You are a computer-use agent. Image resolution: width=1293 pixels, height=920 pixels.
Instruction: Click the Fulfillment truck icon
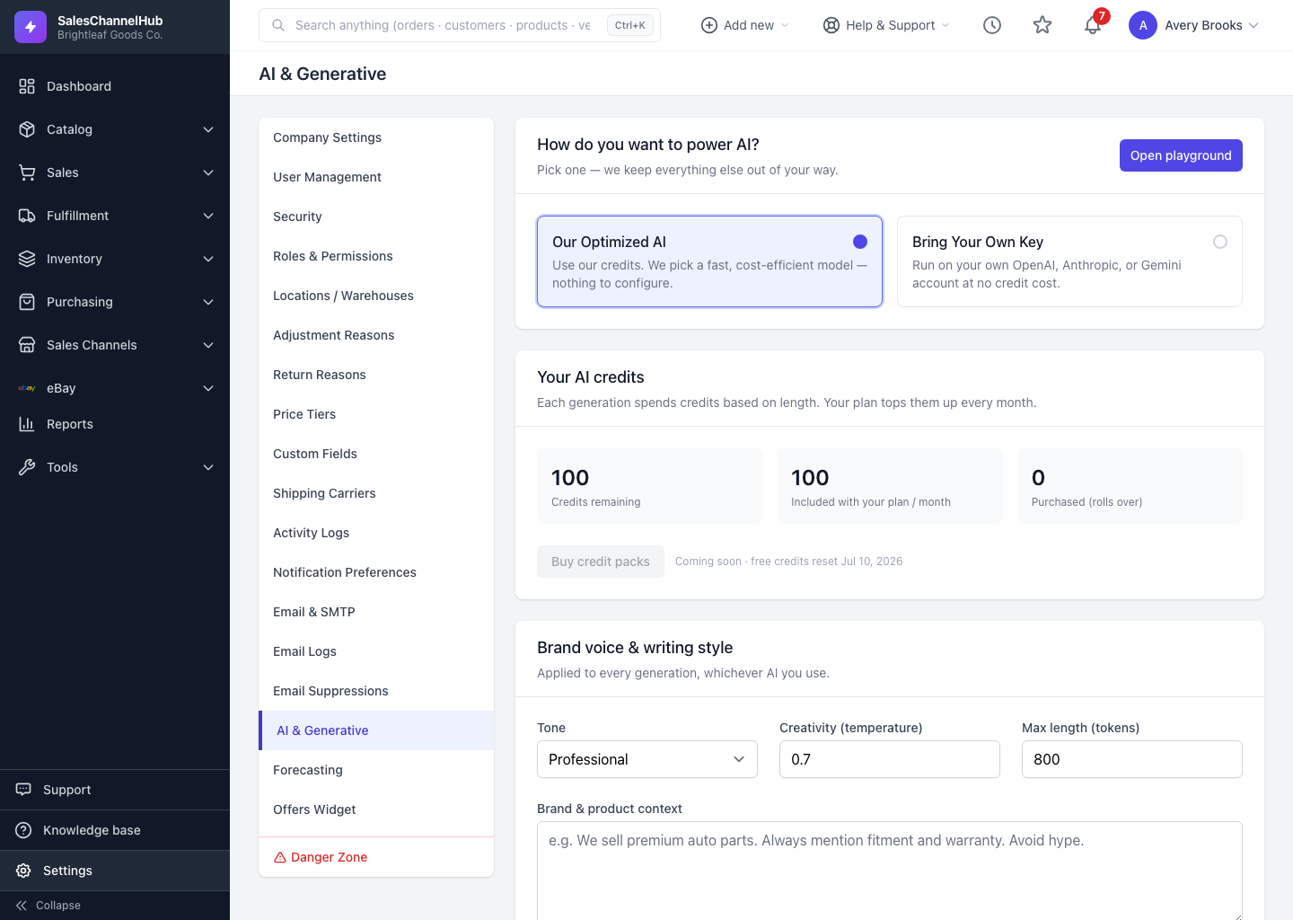point(27,216)
